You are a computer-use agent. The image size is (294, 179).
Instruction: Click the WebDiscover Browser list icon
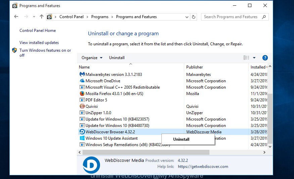82,132
